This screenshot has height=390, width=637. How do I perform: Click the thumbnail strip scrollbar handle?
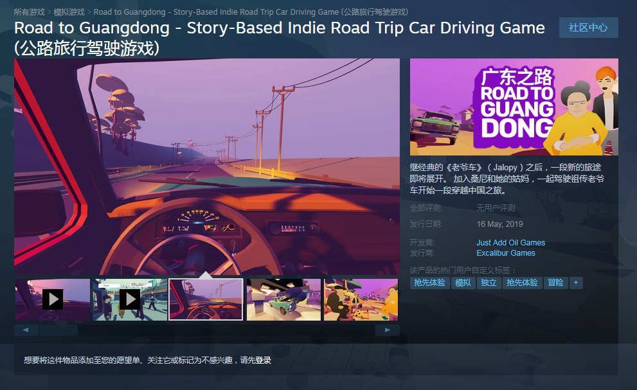coord(58,330)
